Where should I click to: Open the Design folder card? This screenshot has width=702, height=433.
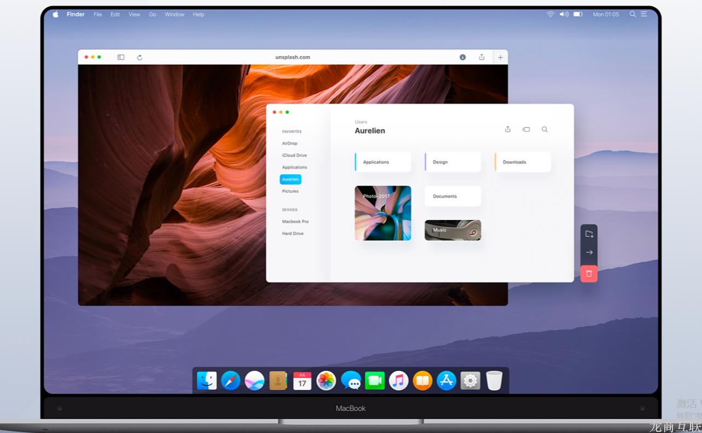[x=452, y=162]
